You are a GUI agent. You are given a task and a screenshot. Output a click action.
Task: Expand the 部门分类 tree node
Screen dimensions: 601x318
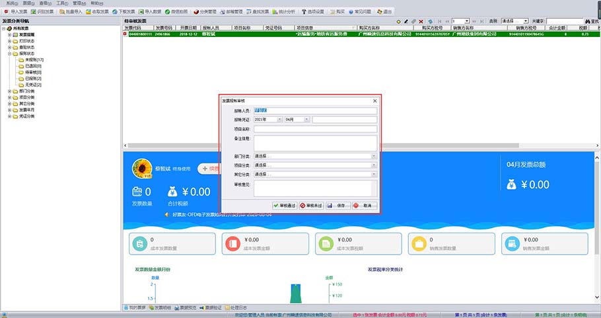point(10,91)
